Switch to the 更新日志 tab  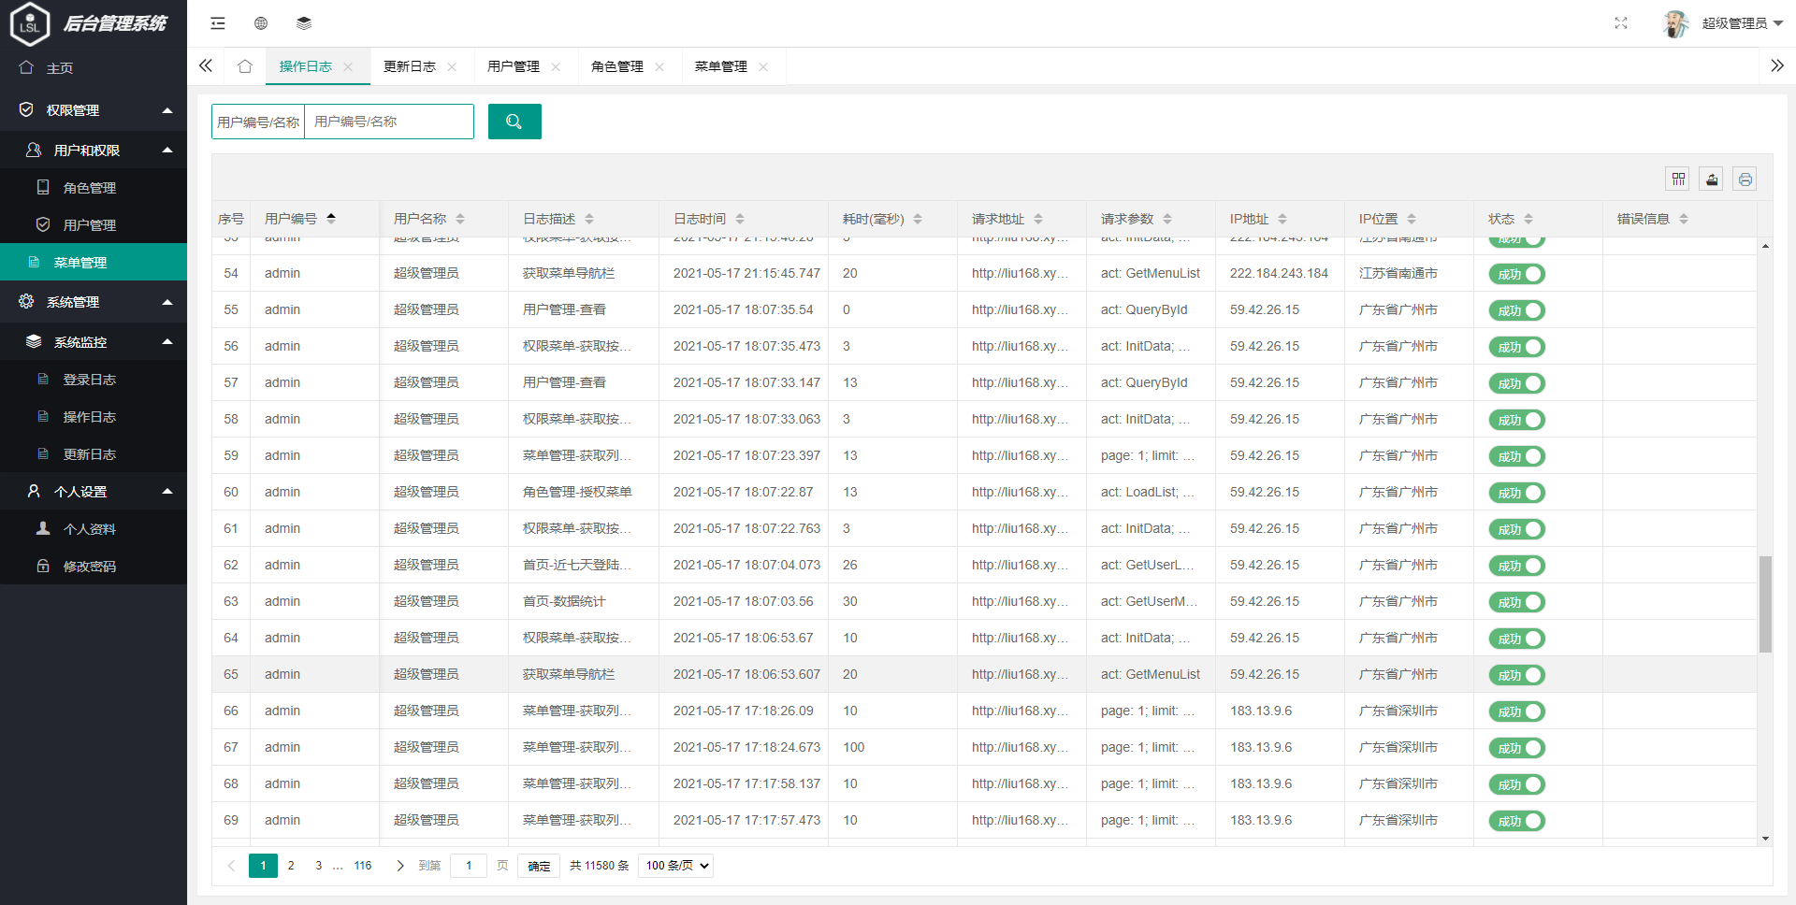pos(409,66)
